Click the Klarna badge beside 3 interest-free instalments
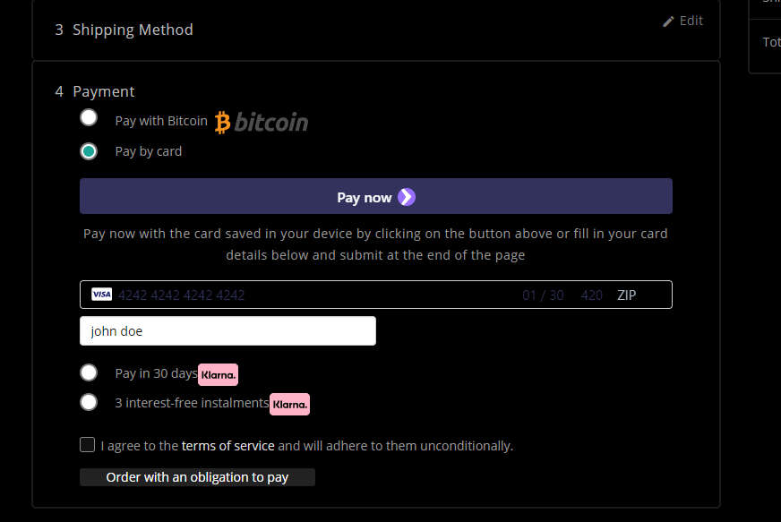The height and width of the screenshot is (522, 781). point(290,404)
